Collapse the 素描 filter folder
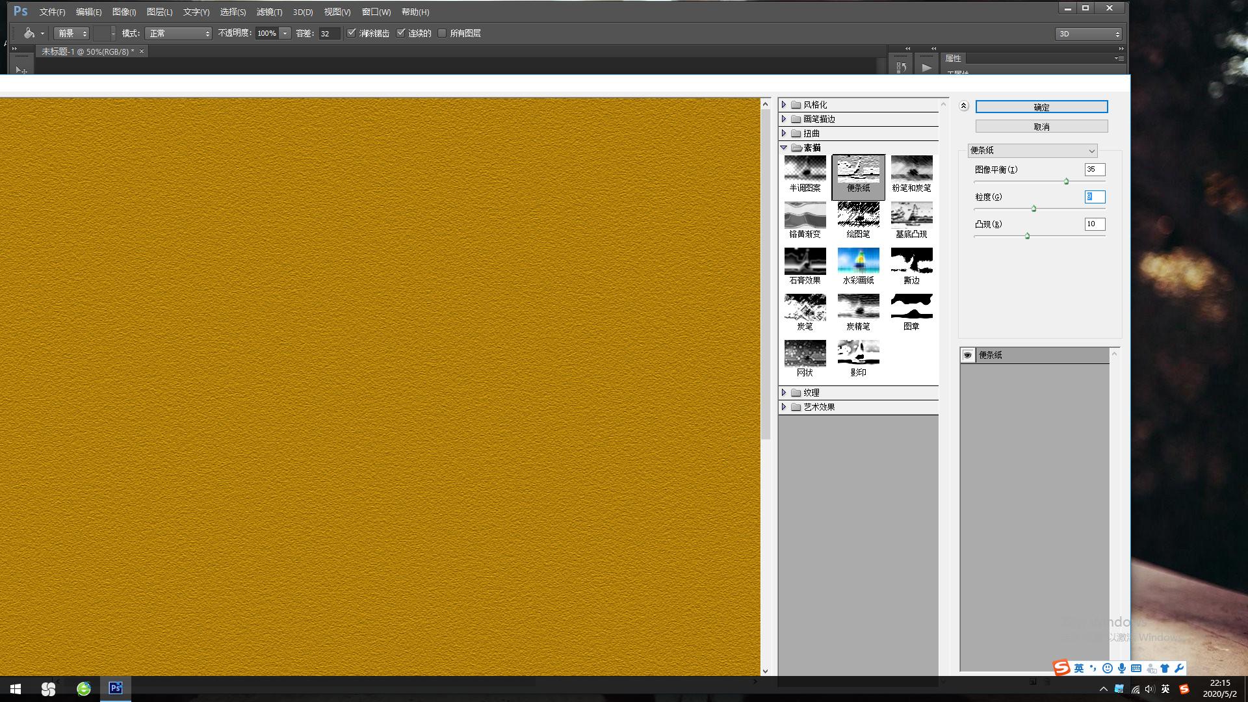 point(784,148)
